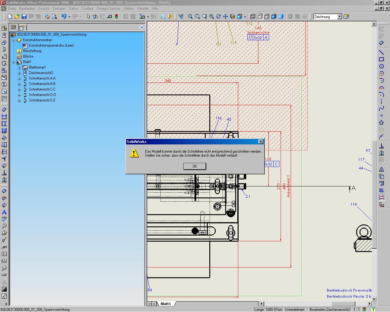Collapse the Konstruktionsordner tree node
The height and width of the screenshot is (312, 390).
point(14,40)
